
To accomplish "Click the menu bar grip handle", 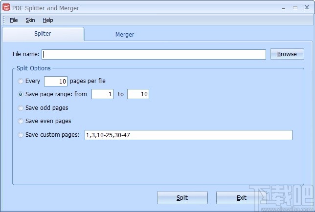I will (4, 20).
